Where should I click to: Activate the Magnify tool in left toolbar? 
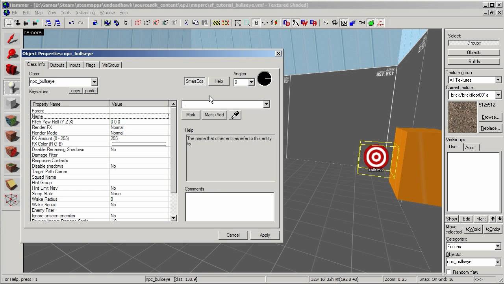pos(12,55)
